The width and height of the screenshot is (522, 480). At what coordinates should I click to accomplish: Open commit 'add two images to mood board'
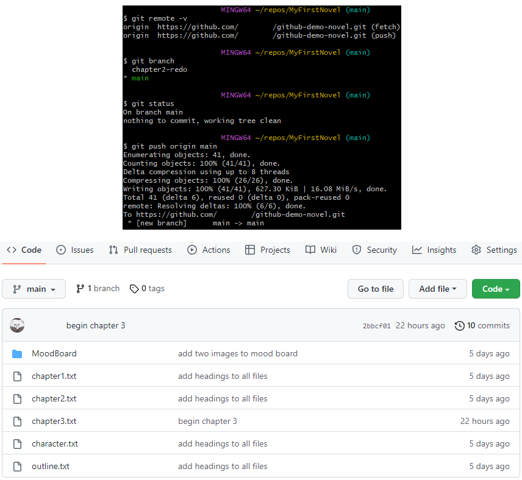click(238, 353)
